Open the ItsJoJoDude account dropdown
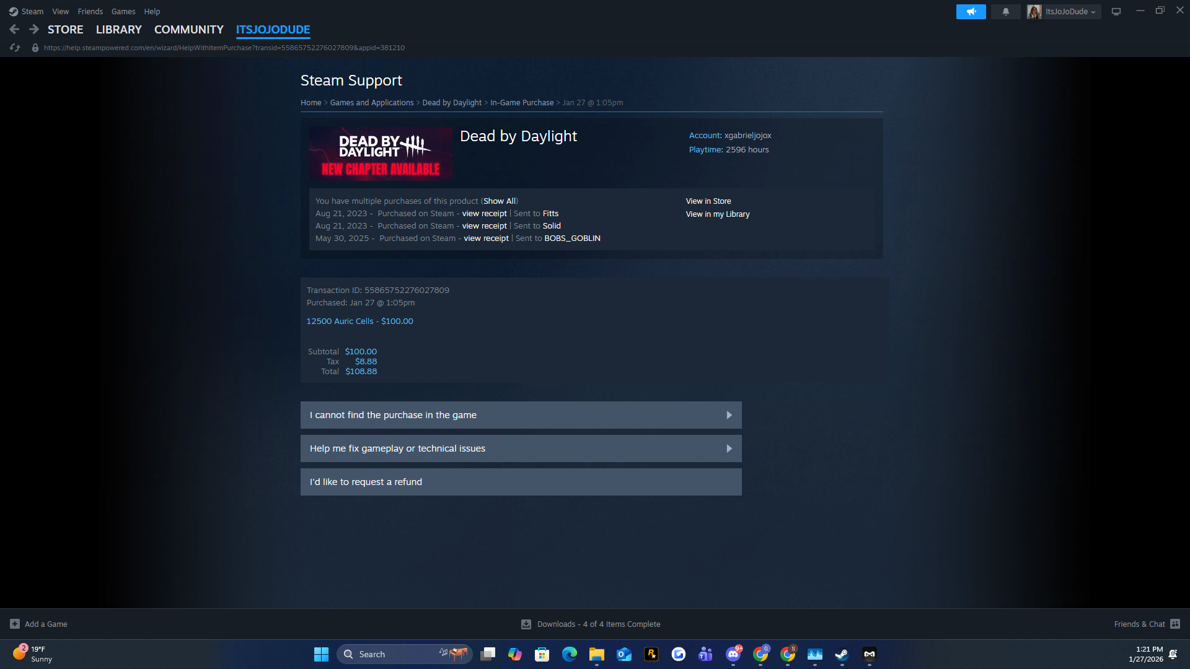Screen dimensions: 1190x669 pos(1064,12)
